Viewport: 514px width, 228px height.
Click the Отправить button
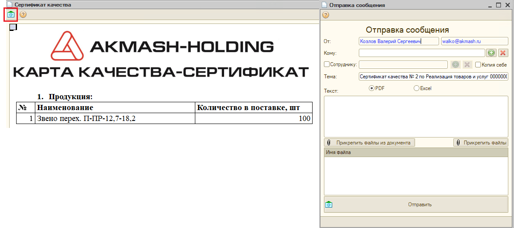(416, 205)
